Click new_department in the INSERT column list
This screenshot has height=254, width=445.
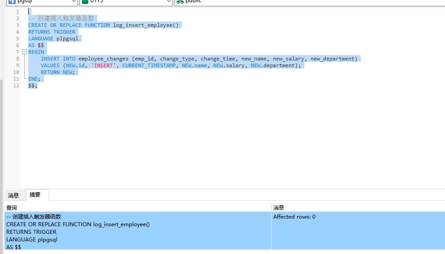click(x=332, y=59)
